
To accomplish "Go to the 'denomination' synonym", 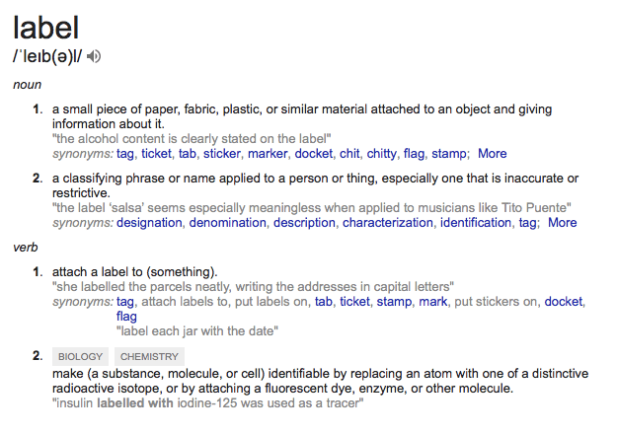I will (227, 222).
